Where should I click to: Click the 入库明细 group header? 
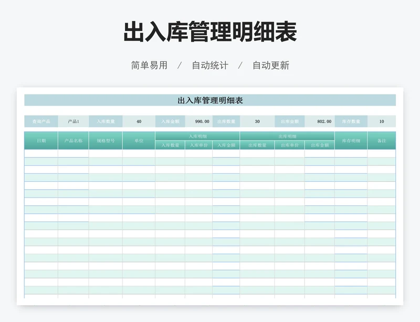(197, 136)
